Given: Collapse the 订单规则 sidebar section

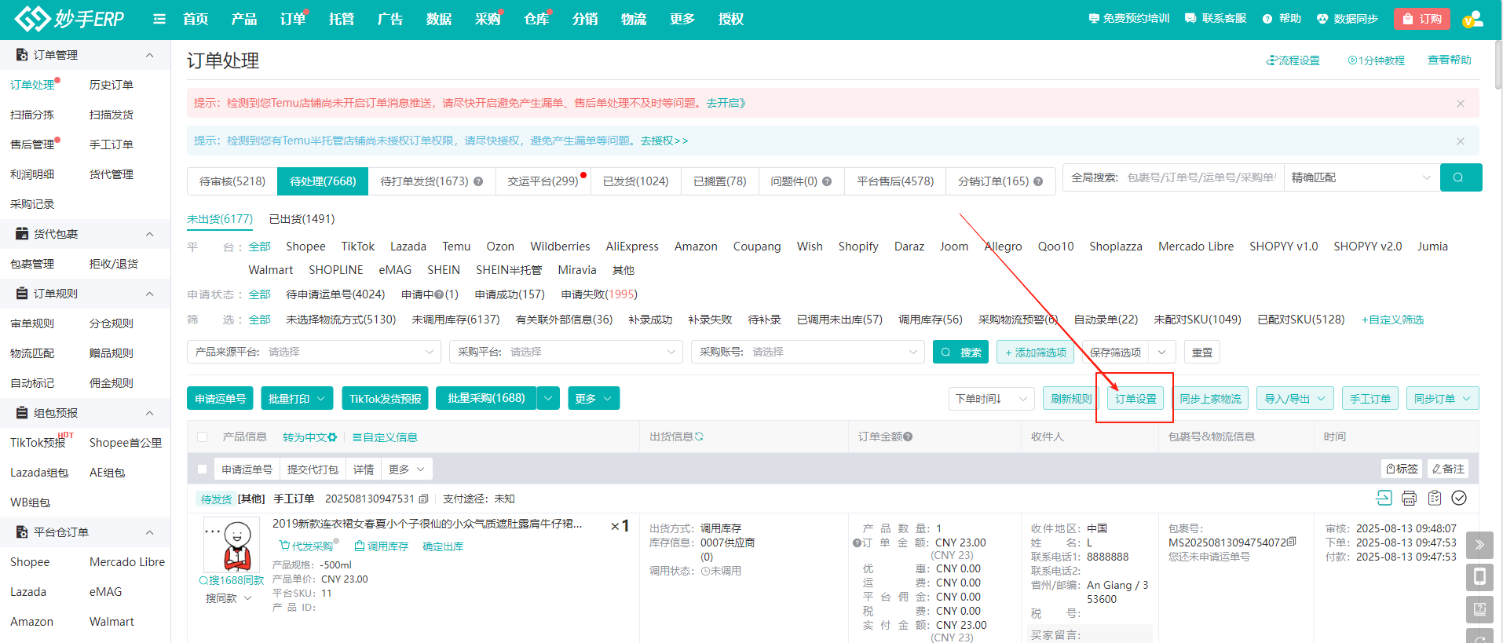Looking at the screenshot, I should pos(149,294).
